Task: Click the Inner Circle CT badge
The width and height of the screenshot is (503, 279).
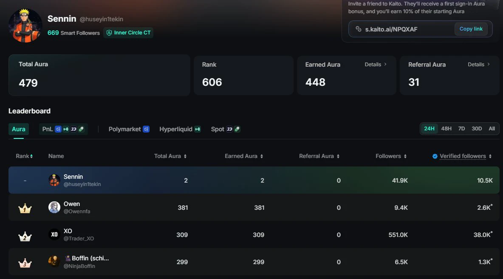Action: 128,33
